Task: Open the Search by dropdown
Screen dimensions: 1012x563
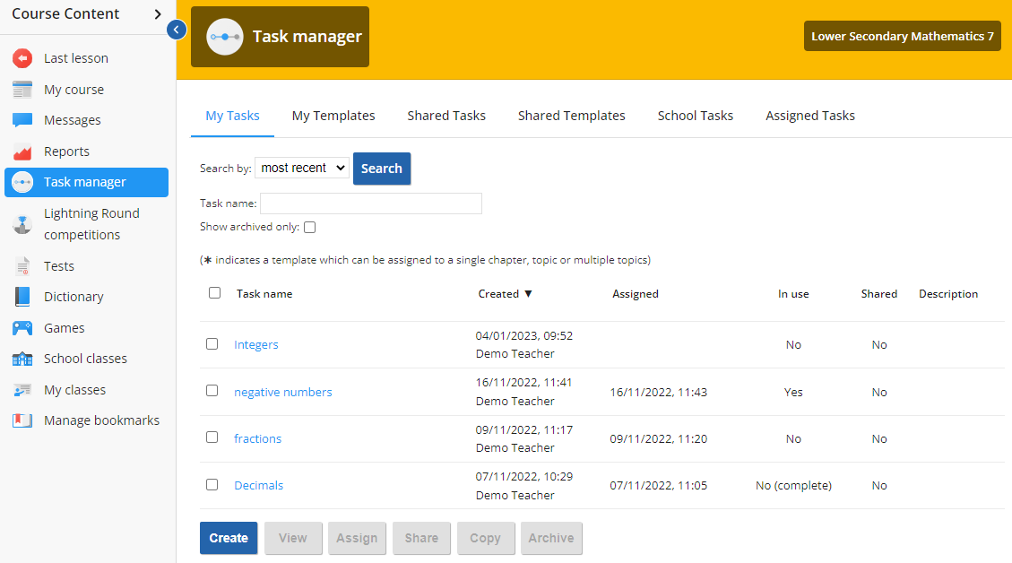Action: click(302, 168)
